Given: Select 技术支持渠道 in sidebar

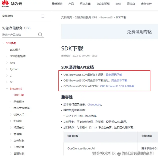Looking at the screenshot, I should 21,108.
